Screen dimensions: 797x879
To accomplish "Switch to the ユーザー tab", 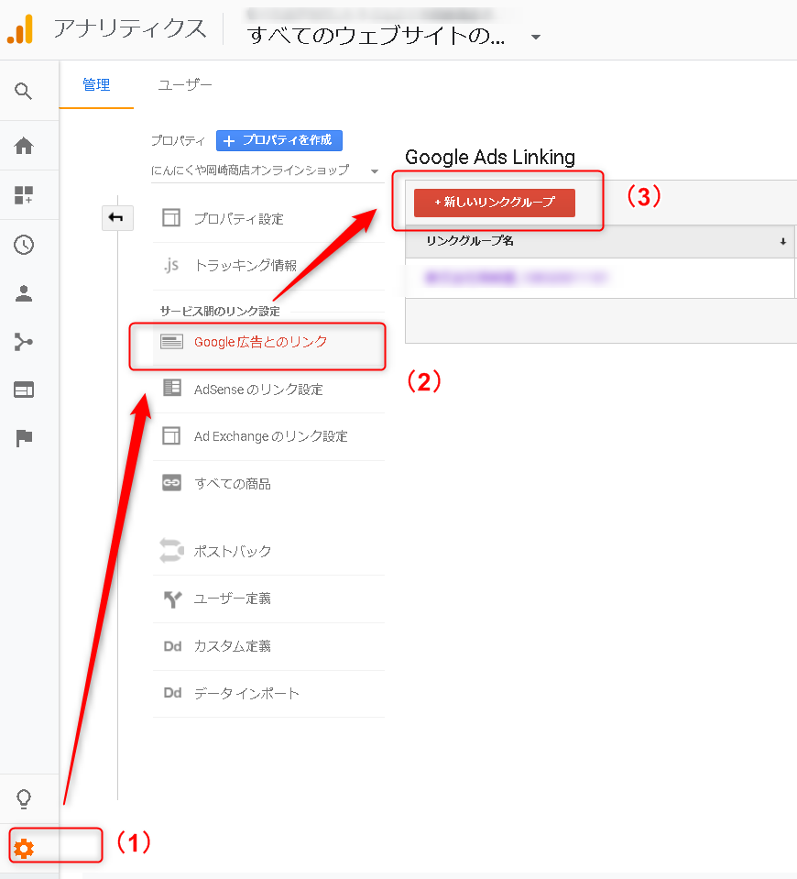I will pos(184,85).
